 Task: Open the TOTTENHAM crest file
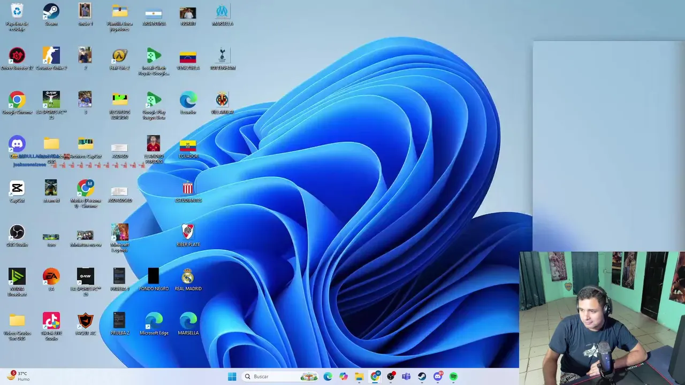click(x=222, y=59)
